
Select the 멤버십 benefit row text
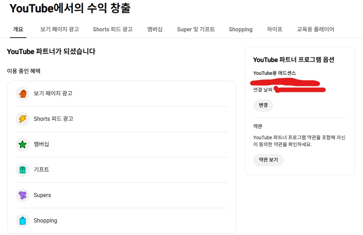(41, 144)
